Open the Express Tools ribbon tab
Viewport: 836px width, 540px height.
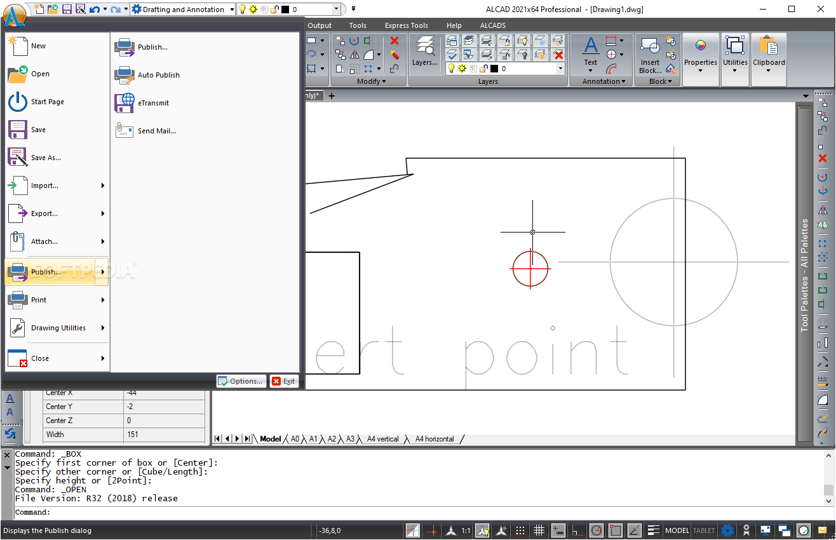coord(407,25)
